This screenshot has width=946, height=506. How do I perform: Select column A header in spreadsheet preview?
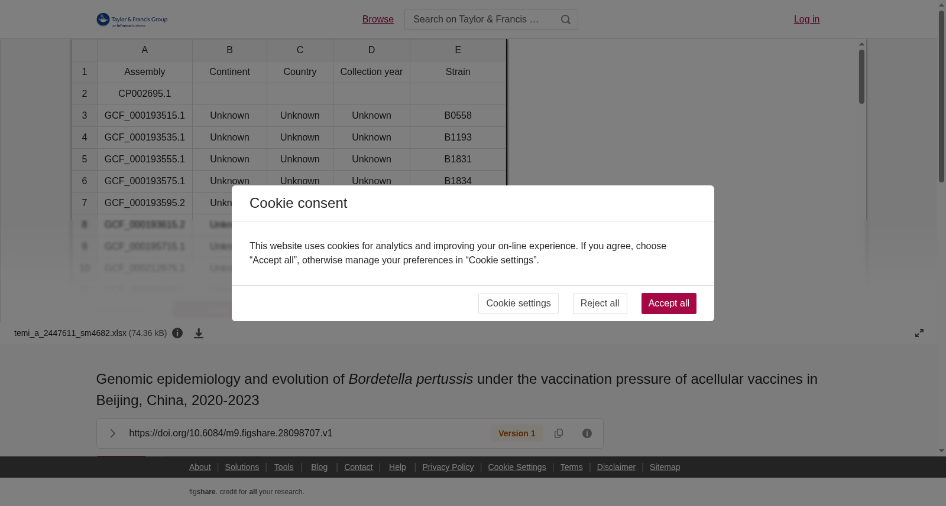pyautogui.click(x=145, y=50)
